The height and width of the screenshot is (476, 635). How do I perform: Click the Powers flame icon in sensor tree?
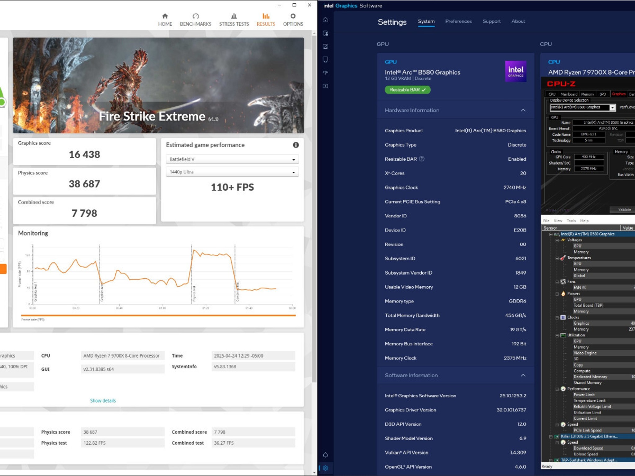pyautogui.click(x=563, y=293)
